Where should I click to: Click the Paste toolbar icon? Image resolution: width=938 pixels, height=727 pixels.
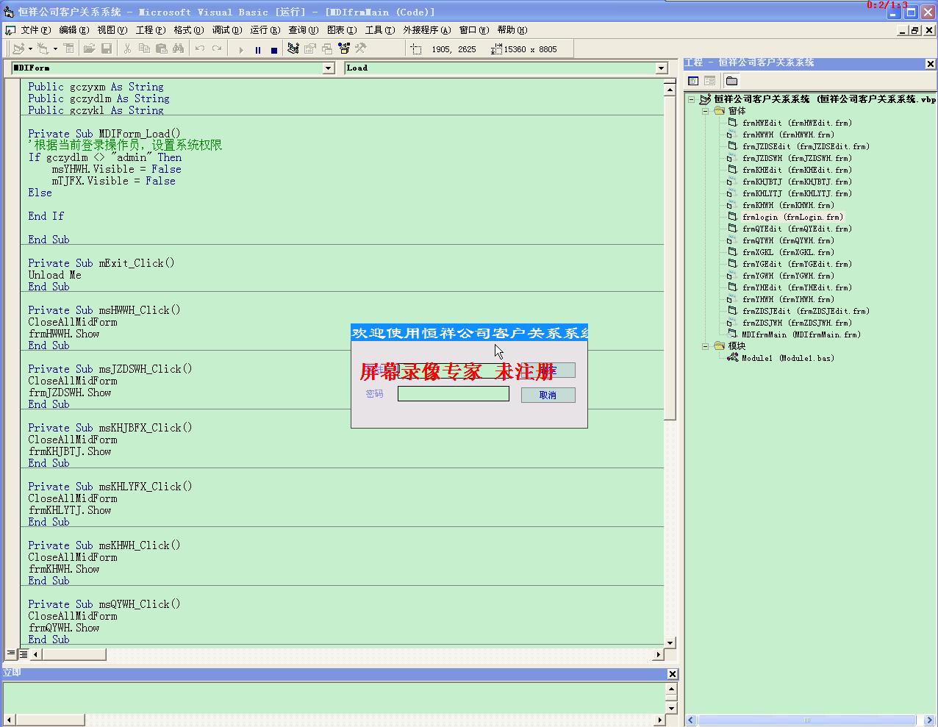(x=161, y=49)
